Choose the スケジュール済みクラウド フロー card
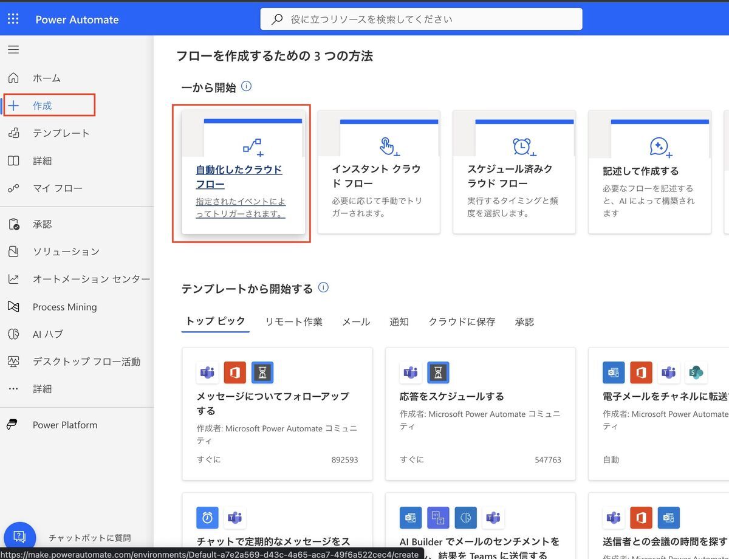Screen dimensions: 729x559 pos(514,172)
